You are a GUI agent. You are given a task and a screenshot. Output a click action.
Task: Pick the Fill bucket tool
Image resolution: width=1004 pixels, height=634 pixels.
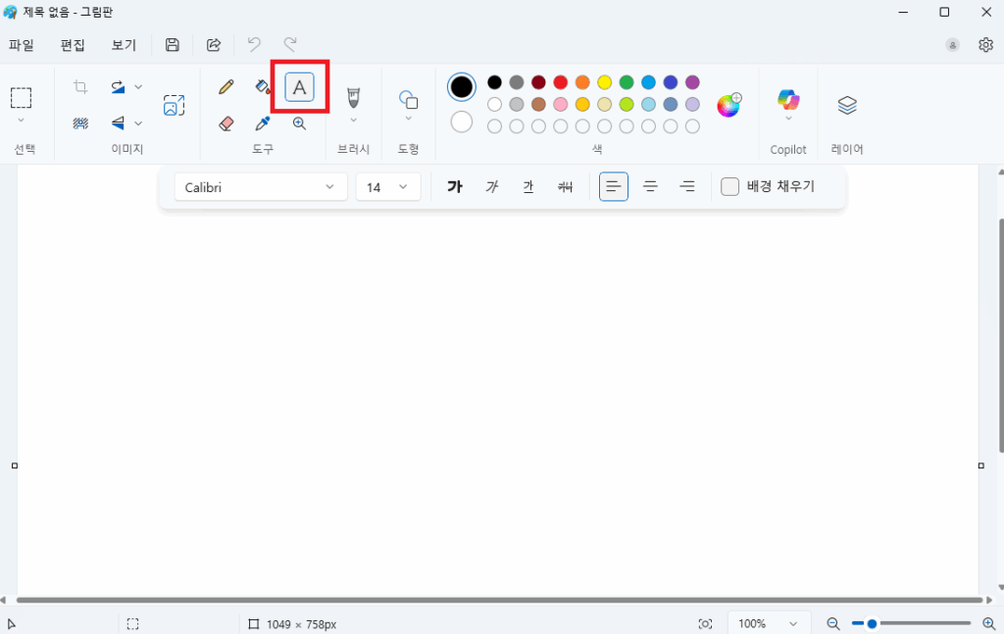(x=263, y=87)
